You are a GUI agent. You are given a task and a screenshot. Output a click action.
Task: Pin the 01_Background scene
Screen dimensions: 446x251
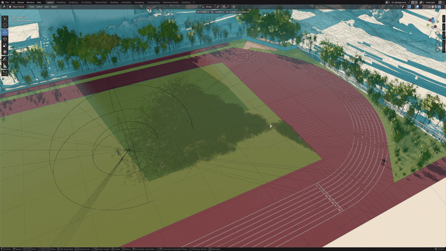point(409,2)
